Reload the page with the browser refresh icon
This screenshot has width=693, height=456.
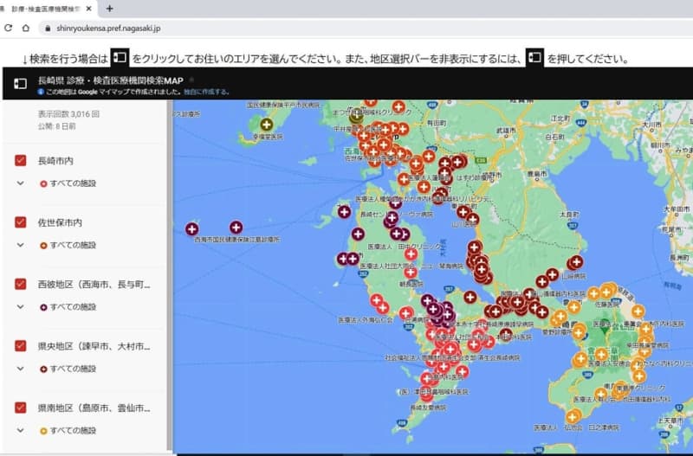8,29
